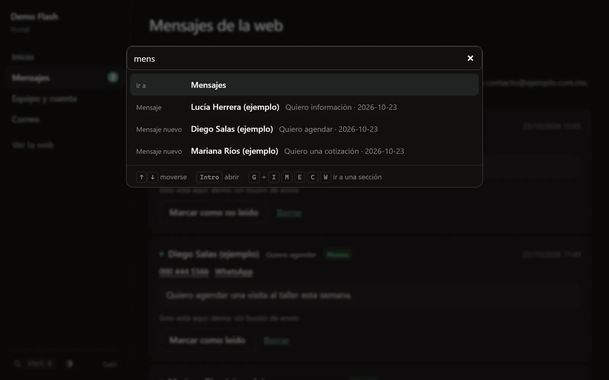Screen dimensions: 609x380
Task: Open the "Ir a Mensajes" result
Action: coord(304,85)
